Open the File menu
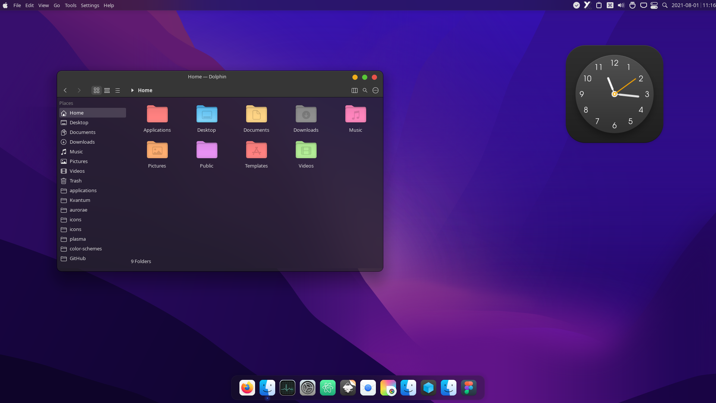 (17, 5)
